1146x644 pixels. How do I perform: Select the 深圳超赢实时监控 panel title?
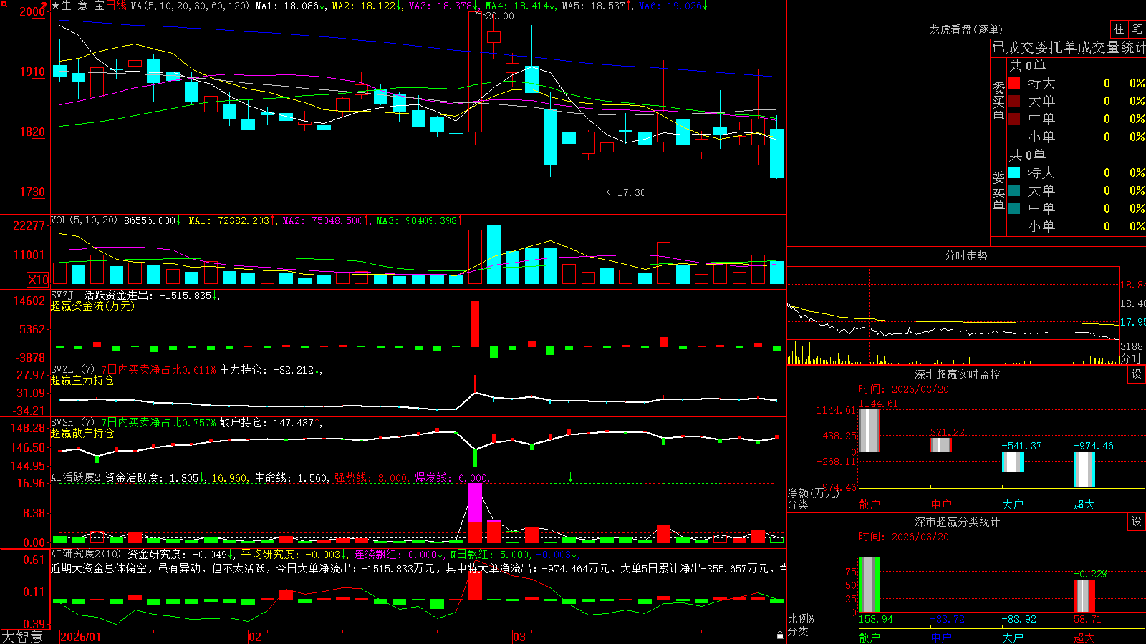(x=958, y=374)
